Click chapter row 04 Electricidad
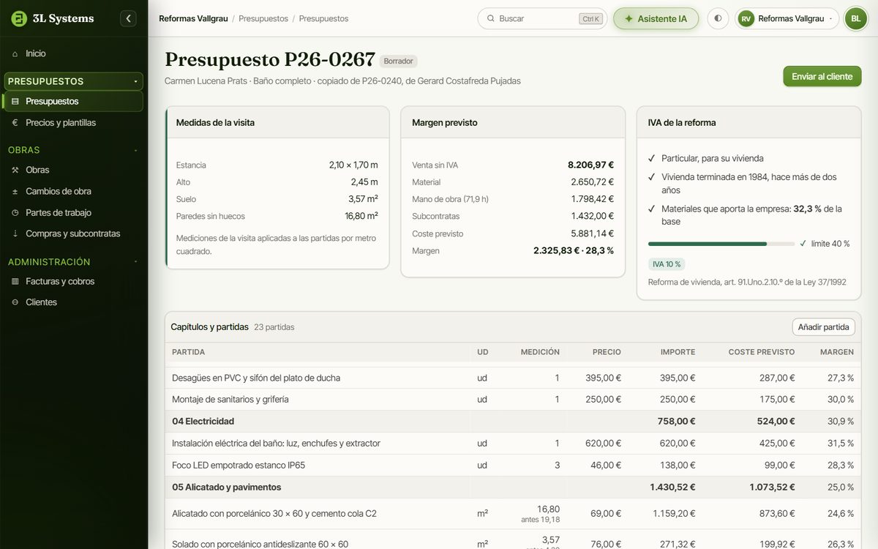The width and height of the screenshot is (878, 549). pyautogui.click(x=513, y=422)
